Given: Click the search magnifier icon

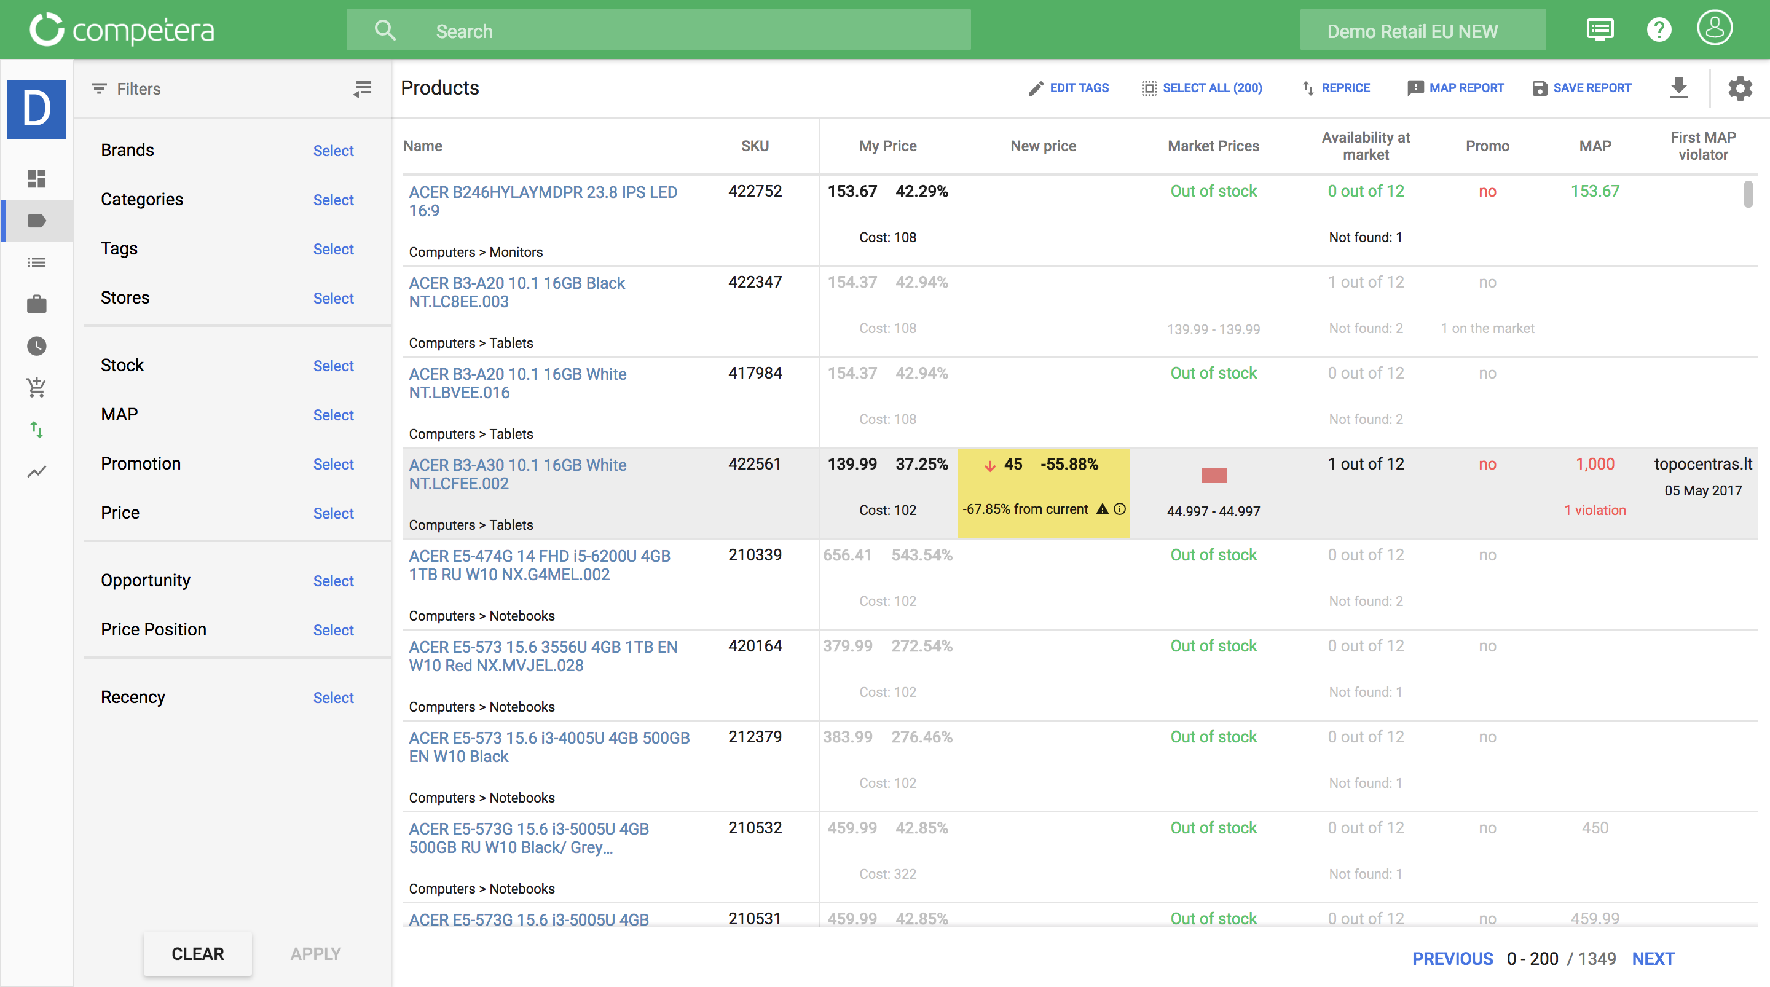Looking at the screenshot, I should (x=385, y=30).
